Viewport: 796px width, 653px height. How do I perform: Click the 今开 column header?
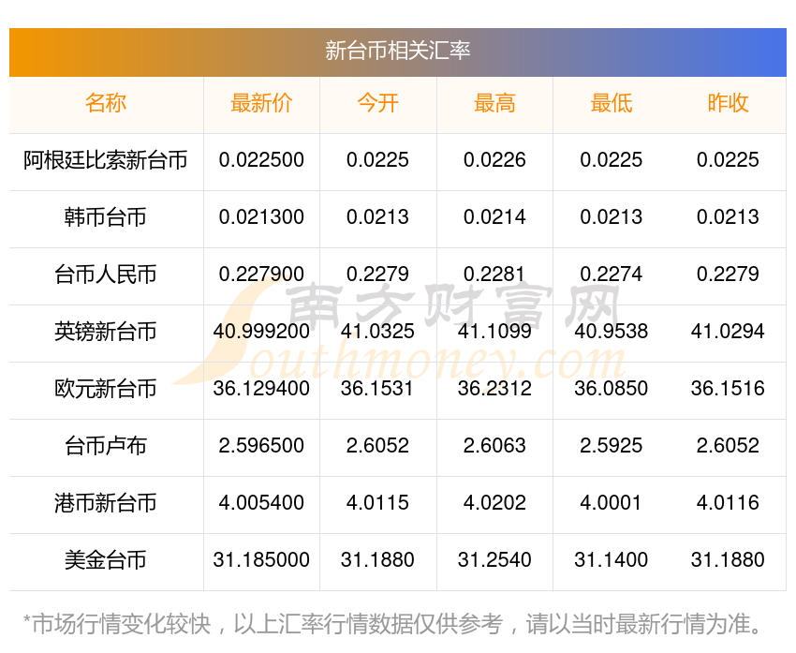[377, 104]
